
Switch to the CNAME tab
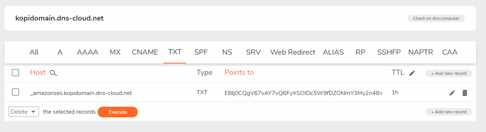pyautogui.click(x=145, y=52)
